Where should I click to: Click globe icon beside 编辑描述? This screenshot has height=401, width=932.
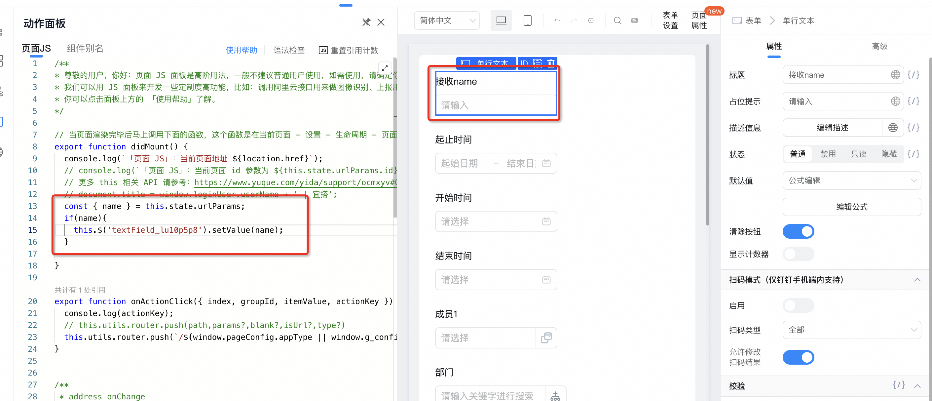click(x=893, y=128)
